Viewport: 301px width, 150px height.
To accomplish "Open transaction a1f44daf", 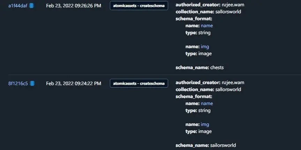I will [18, 6].
